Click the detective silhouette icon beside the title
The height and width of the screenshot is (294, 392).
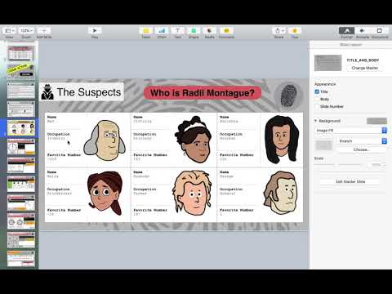click(47, 91)
